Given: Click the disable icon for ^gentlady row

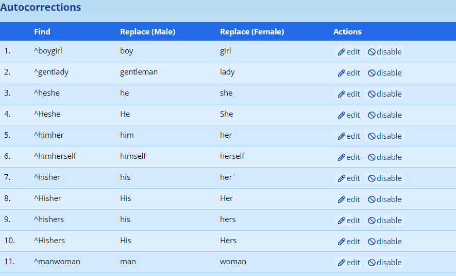Looking at the screenshot, I should [371, 73].
